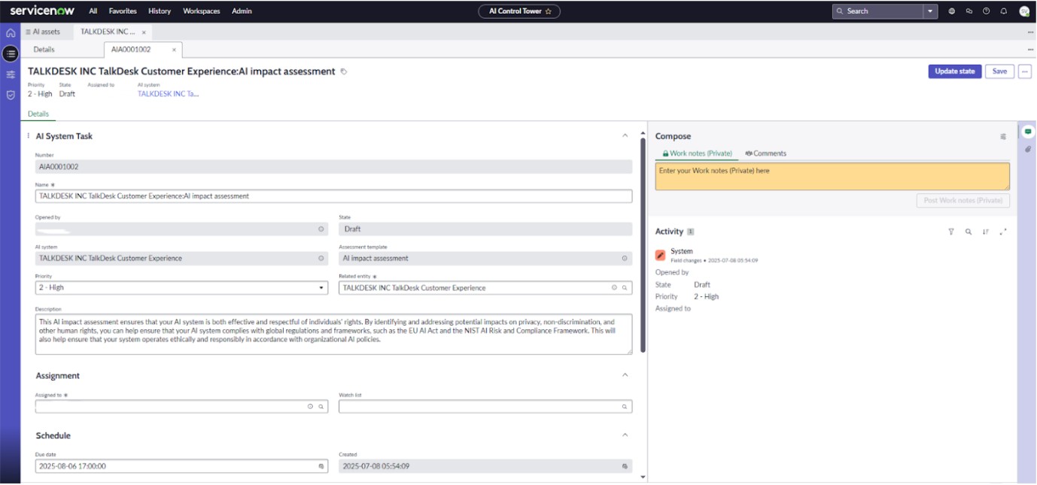Open the TALKDESK INC AI system link
The height and width of the screenshot is (485, 1037).
168,94
